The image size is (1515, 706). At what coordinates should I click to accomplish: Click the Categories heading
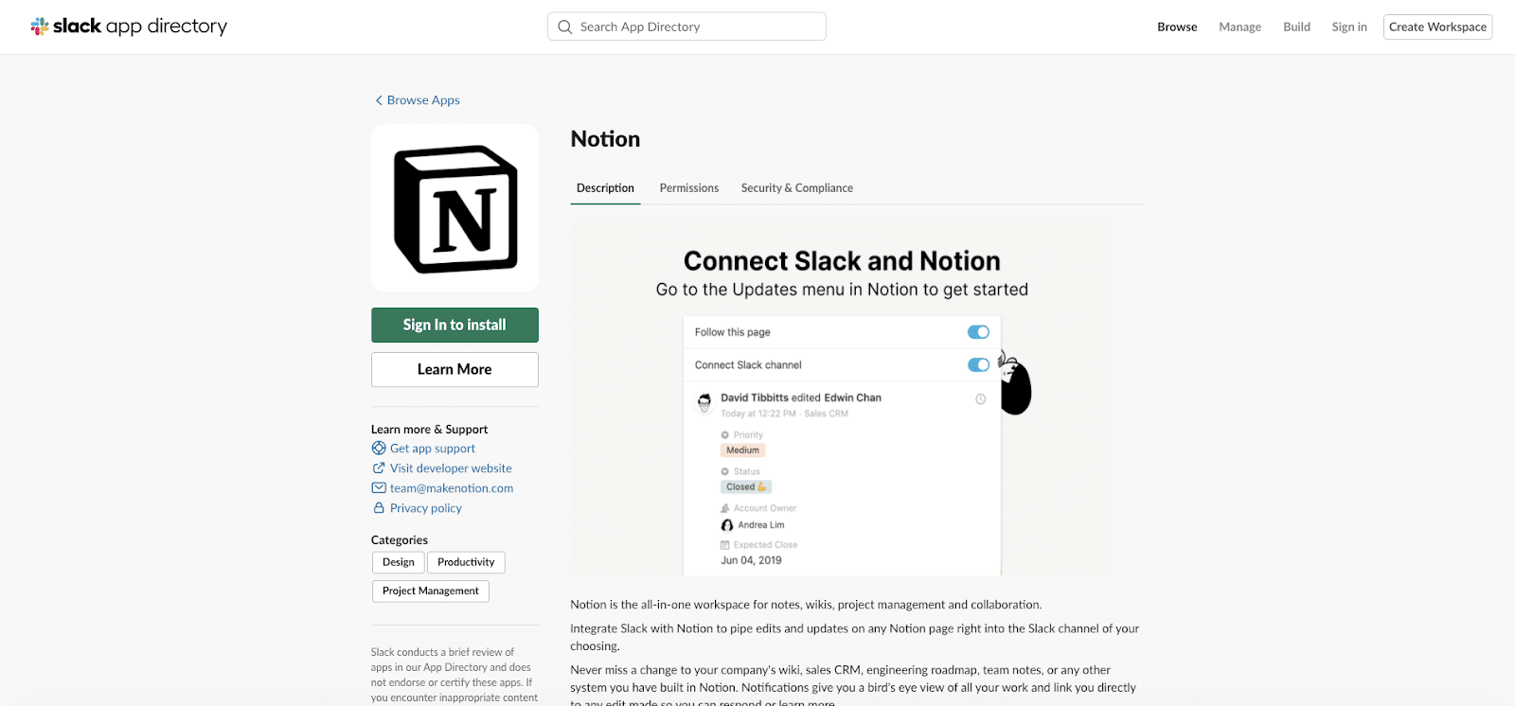(400, 540)
